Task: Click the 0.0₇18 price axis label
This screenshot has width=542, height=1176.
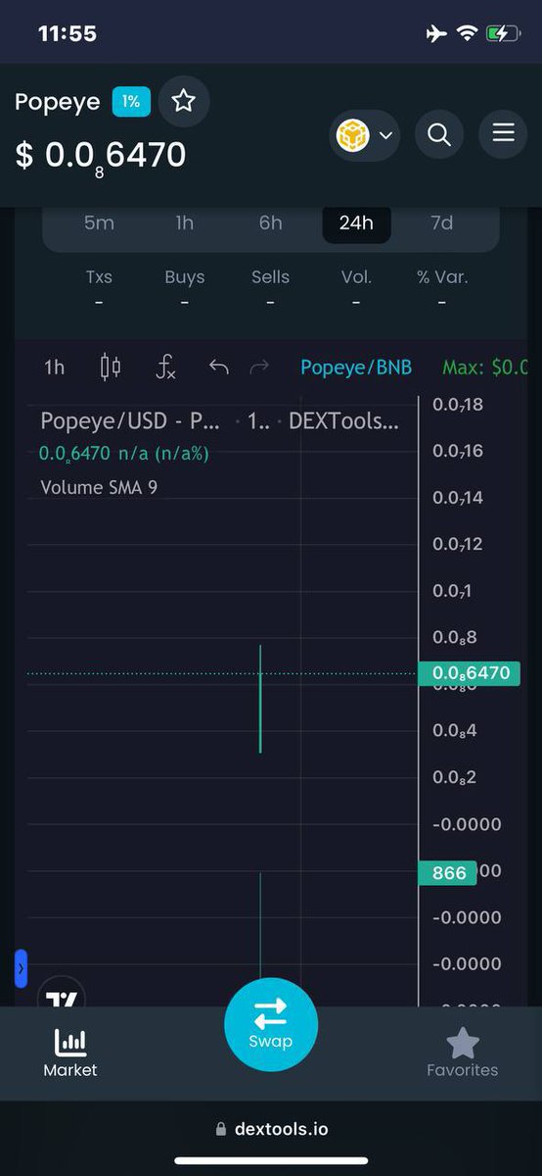Action: click(x=458, y=404)
